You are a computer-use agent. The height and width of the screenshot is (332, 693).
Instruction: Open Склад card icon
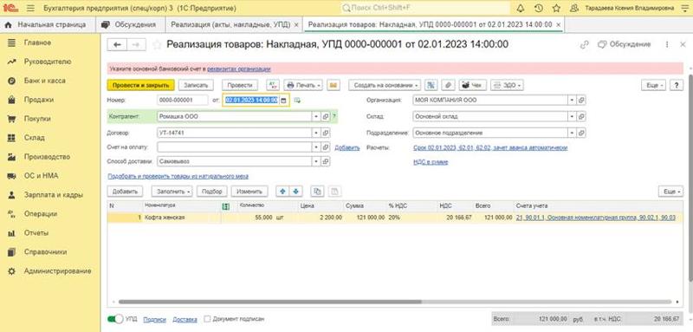tap(581, 116)
